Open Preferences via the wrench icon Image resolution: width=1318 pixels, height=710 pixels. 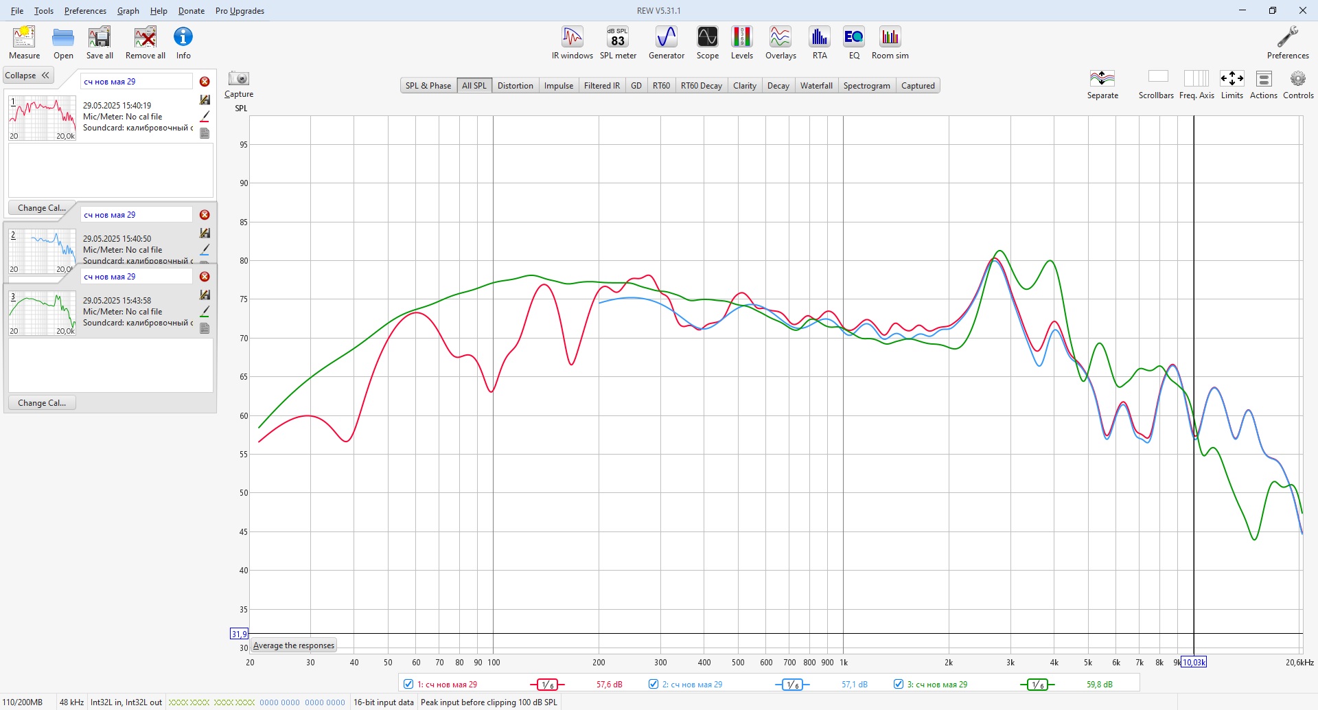[1288, 43]
